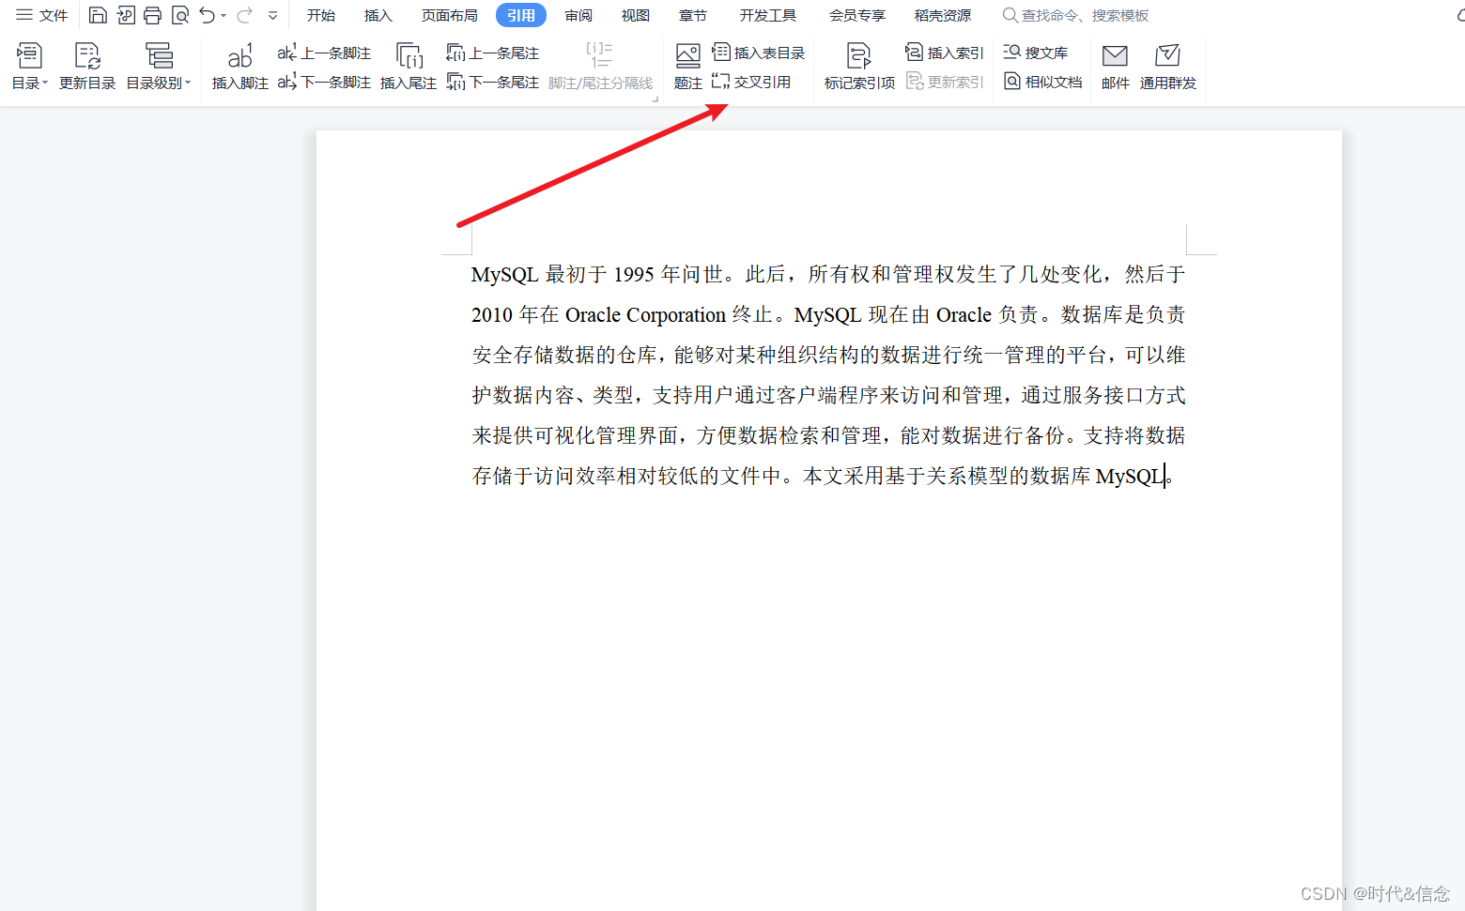Switch to the 开发工具 tab
Image resolution: width=1465 pixels, height=911 pixels.
click(x=767, y=15)
